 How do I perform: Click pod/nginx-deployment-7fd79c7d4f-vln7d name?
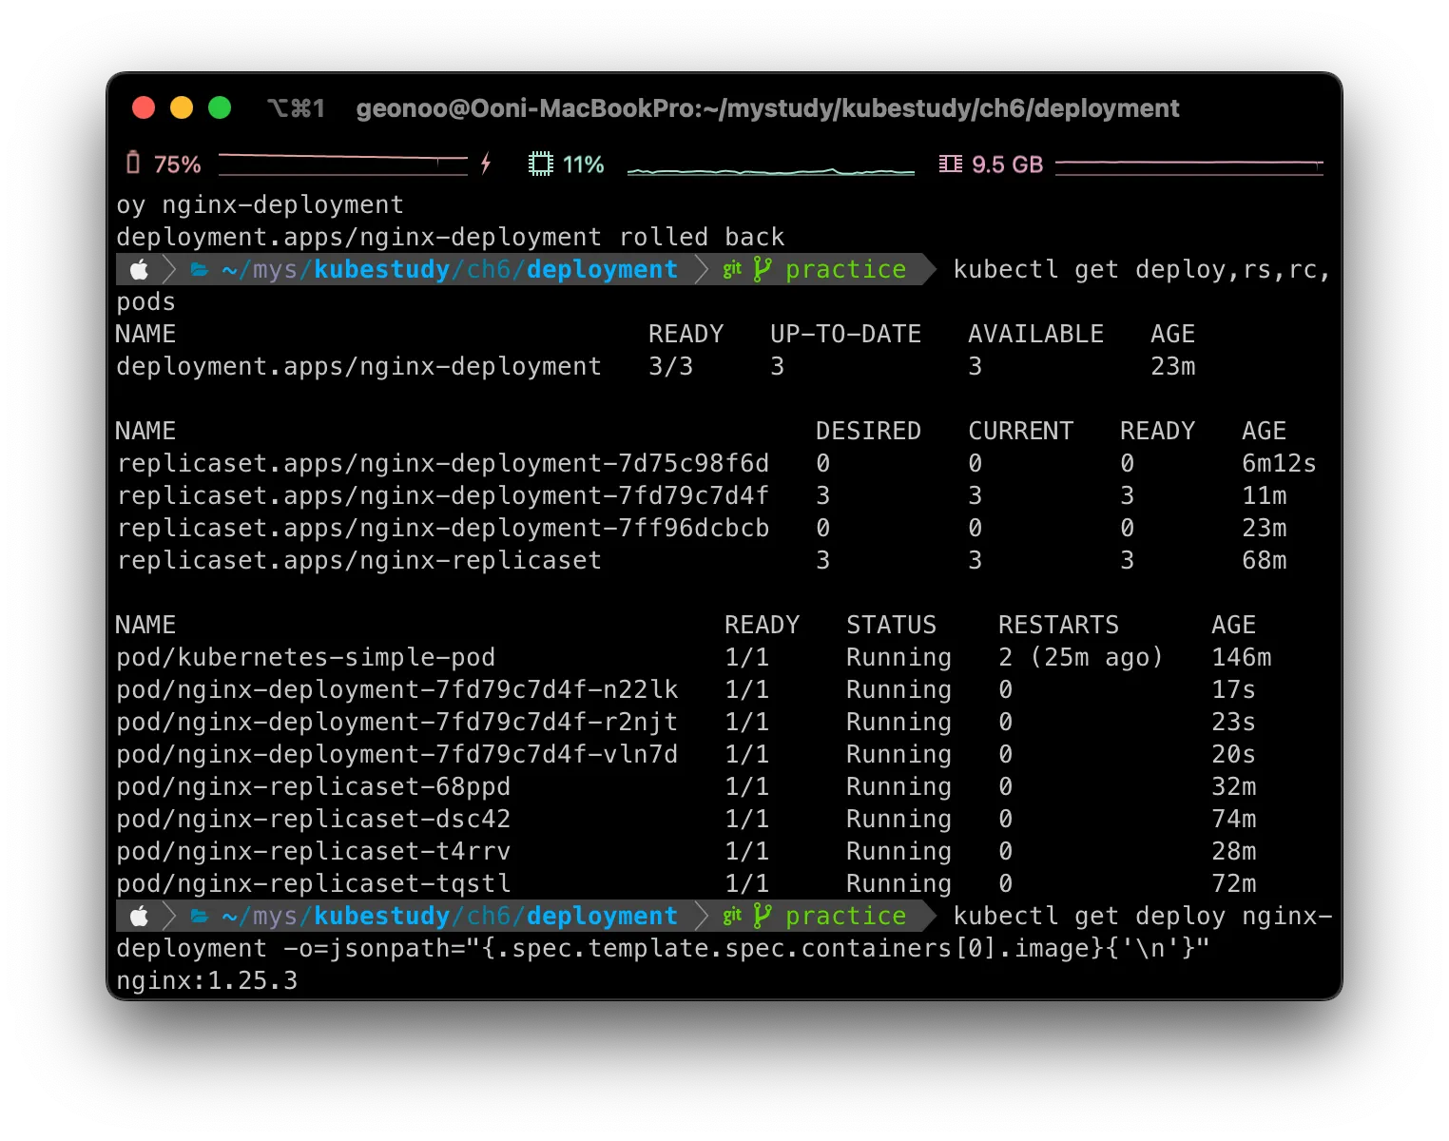(397, 754)
